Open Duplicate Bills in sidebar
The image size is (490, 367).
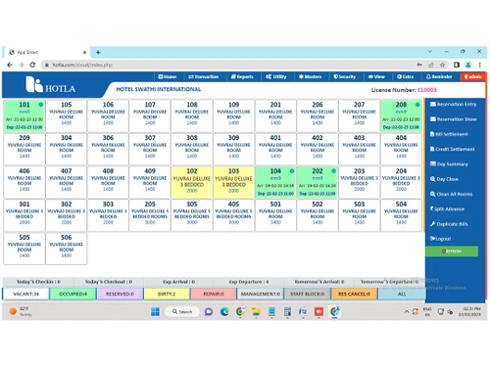(449, 224)
